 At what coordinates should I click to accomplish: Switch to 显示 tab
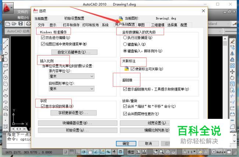coord(53,25)
